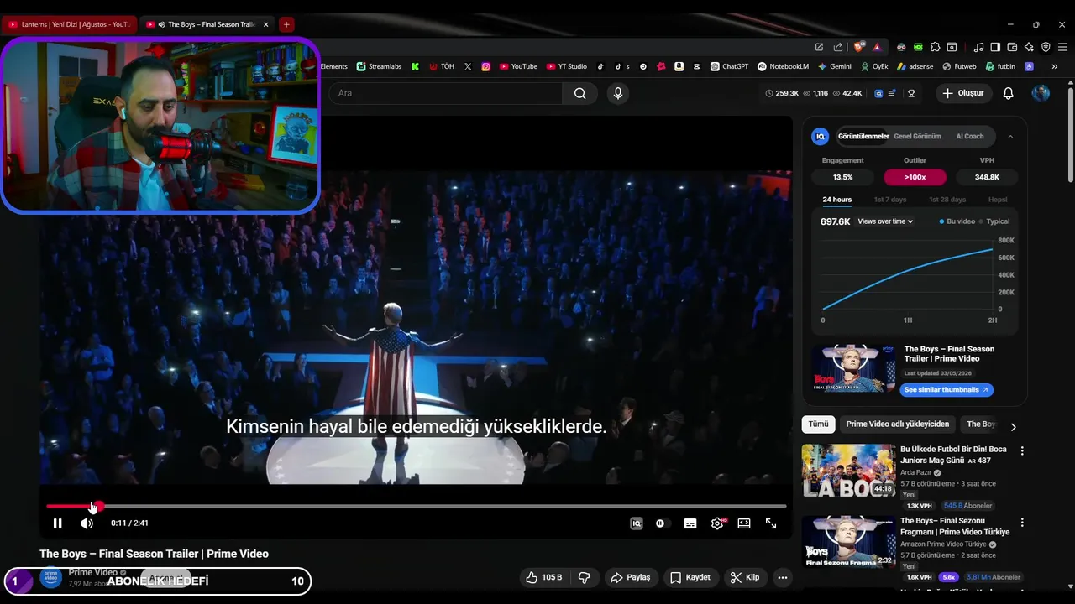This screenshot has width=1075, height=604.
Task: Select Prime Video adlı yükleyiciden chip
Action: click(x=897, y=424)
